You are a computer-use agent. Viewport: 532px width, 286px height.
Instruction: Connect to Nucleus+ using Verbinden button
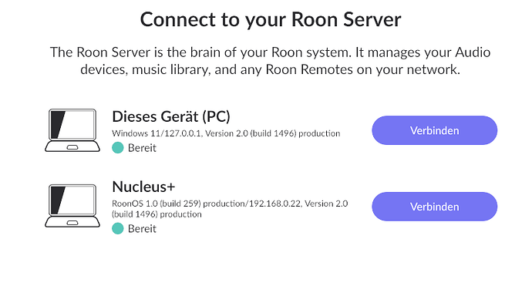[434, 207]
